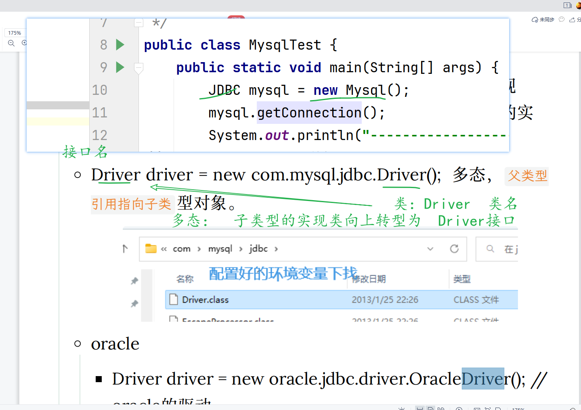Click the red badge above the code image

[x=236, y=17]
